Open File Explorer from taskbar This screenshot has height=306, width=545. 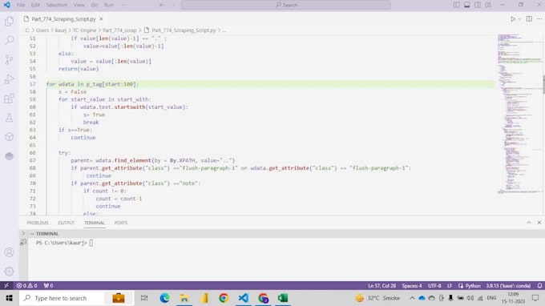[184, 298]
